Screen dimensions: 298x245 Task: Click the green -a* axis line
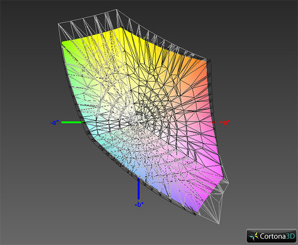click(74, 122)
